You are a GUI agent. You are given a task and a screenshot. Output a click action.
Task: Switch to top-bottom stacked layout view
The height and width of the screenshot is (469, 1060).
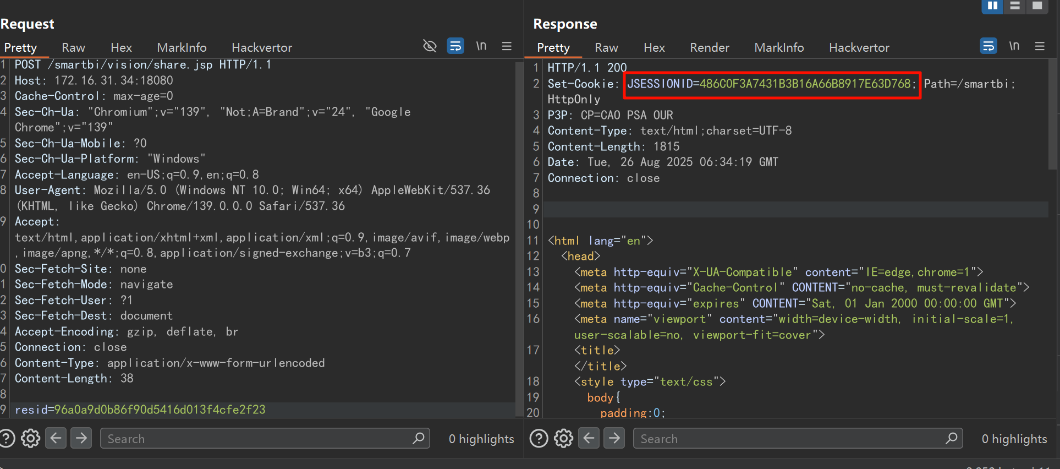click(x=1015, y=6)
